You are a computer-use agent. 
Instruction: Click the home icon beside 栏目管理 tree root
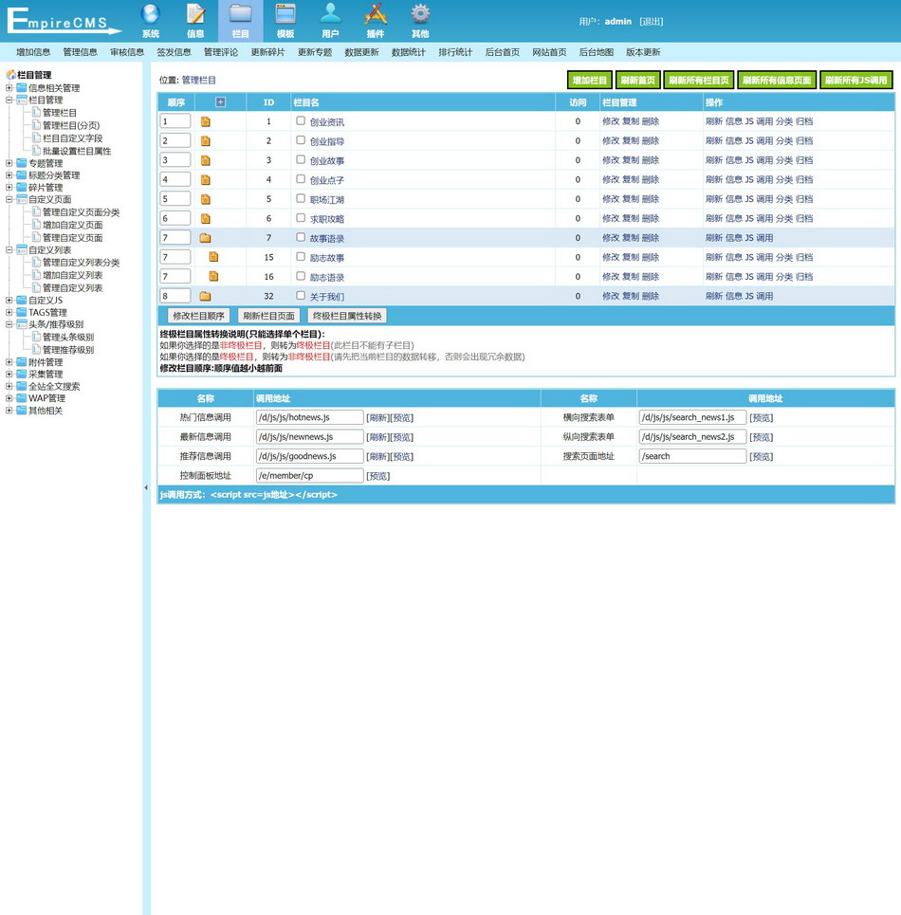pos(10,75)
